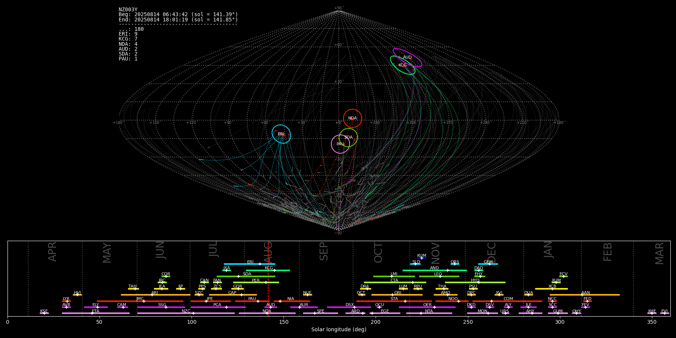Click the JMC shower bar in timeline
The height and width of the screenshot is (338, 676).
pyautogui.click(x=140, y=301)
